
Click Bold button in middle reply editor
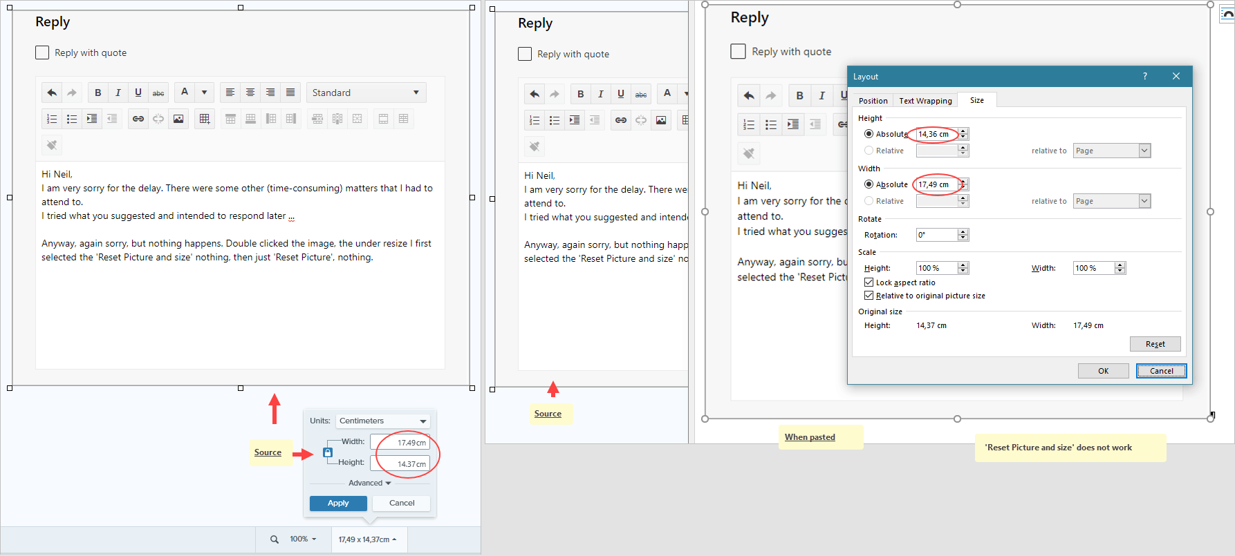pyautogui.click(x=580, y=94)
